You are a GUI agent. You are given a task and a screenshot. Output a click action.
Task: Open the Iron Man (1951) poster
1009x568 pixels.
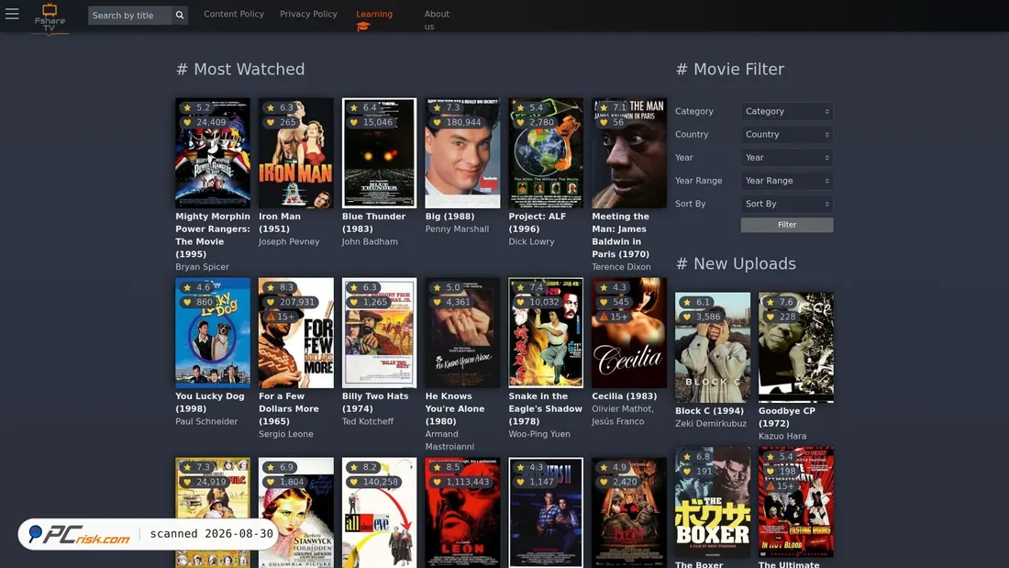pyautogui.click(x=296, y=153)
